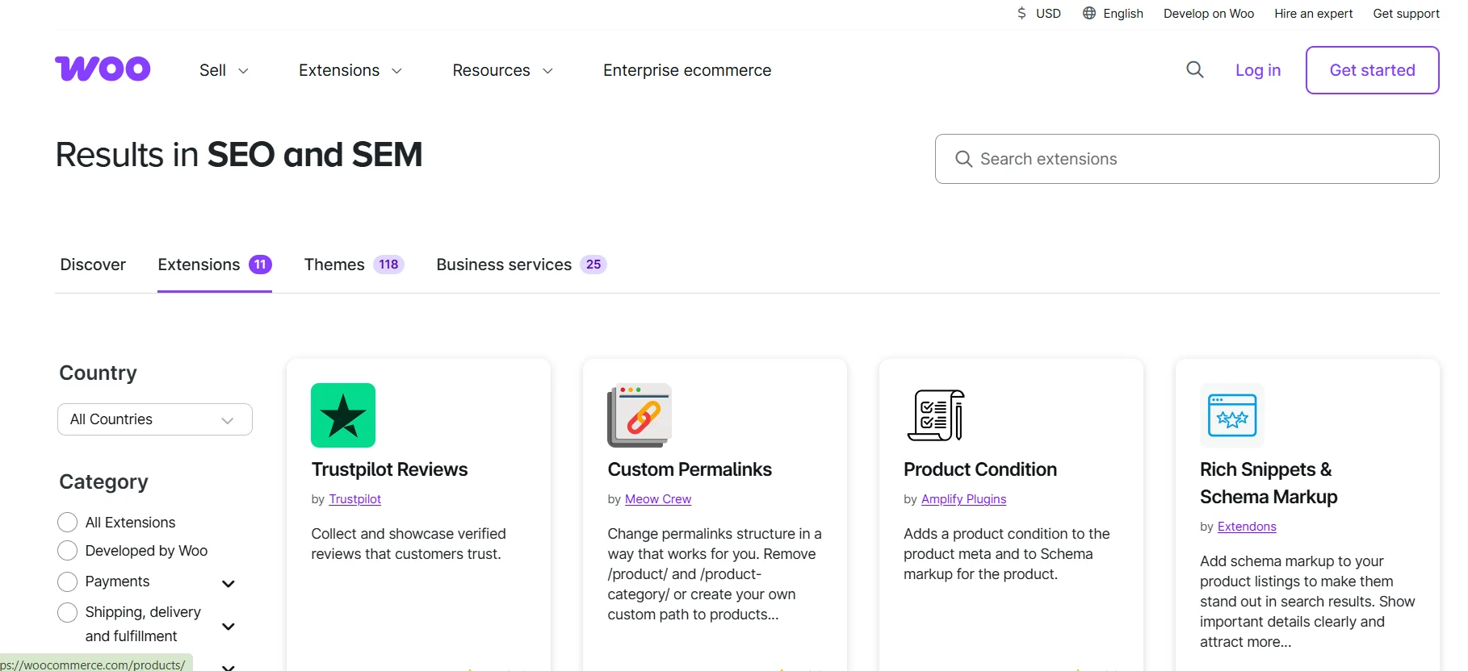1468x671 pixels.
Task: Switch to the Extensions 11 tab
Action: coord(215,265)
